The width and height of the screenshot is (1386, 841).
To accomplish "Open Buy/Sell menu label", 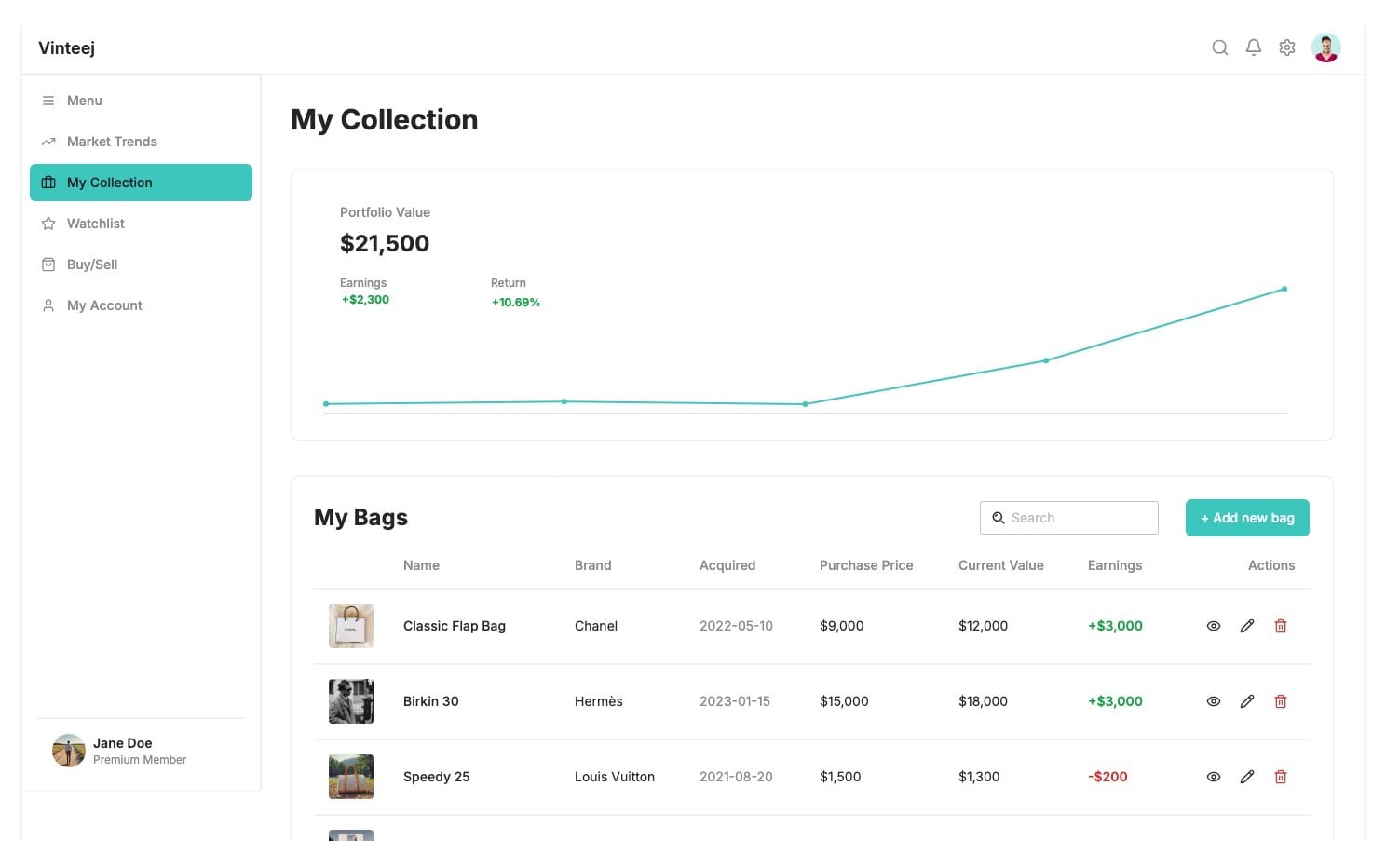I will click(x=92, y=265).
